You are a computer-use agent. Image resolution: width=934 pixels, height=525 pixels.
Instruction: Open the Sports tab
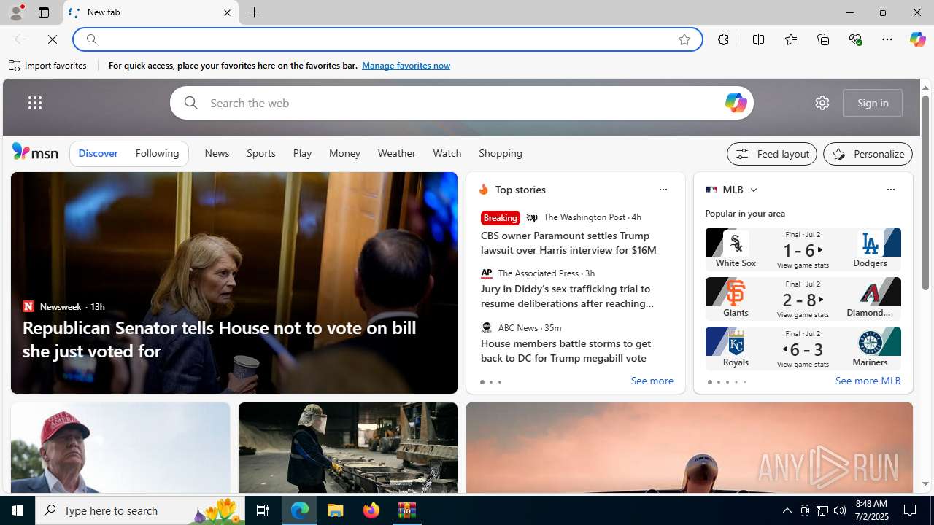click(261, 154)
